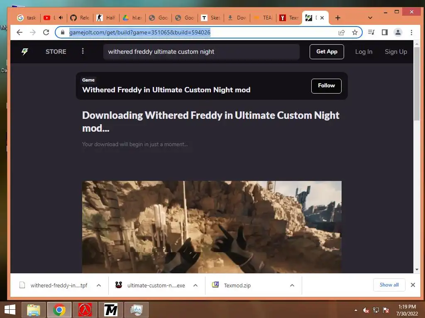Expand options for the ultimate-custom-n .exe download
425x318 pixels.
[195, 285]
